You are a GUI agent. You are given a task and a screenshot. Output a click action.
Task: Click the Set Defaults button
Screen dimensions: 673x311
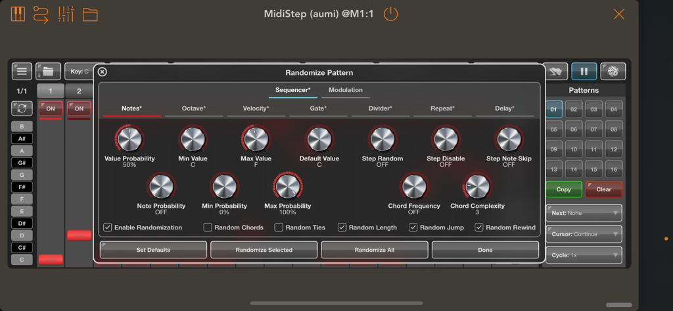click(153, 250)
